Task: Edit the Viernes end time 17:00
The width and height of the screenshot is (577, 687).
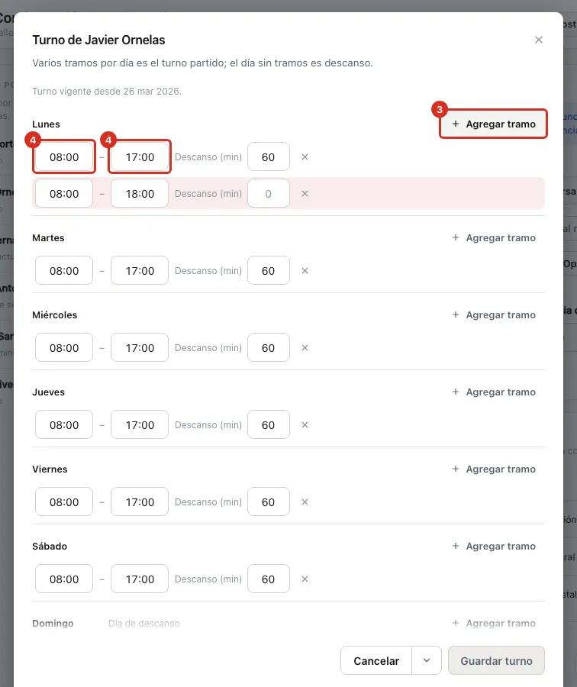Action: [140, 502]
